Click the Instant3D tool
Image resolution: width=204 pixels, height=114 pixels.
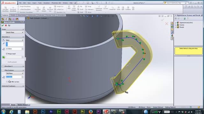pos(113,8)
